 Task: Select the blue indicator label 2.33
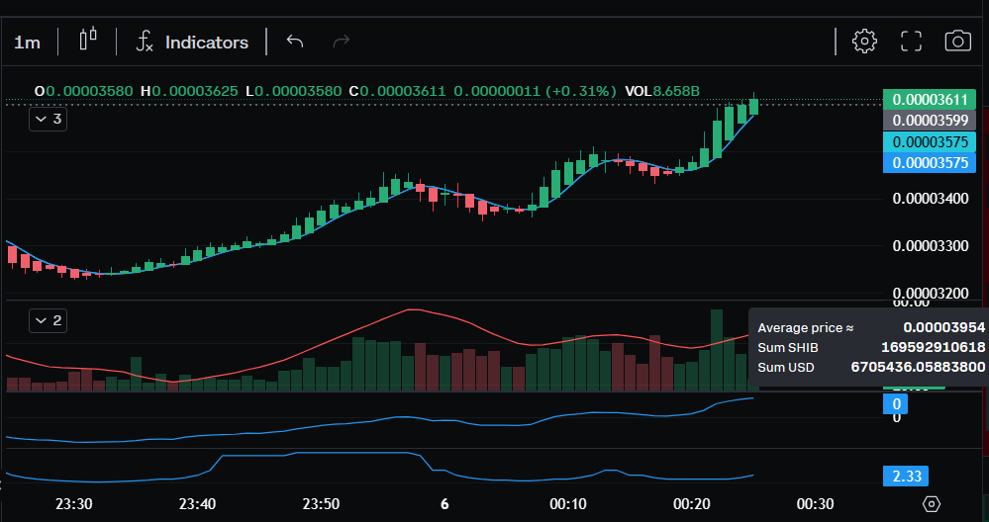point(907,477)
